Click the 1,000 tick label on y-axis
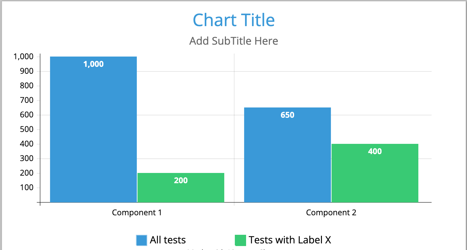The image size is (467, 250). [x=24, y=57]
